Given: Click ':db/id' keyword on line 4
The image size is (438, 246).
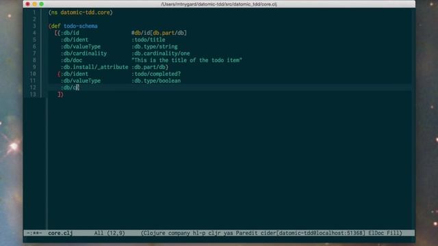Looking at the screenshot, I should (x=70, y=33).
